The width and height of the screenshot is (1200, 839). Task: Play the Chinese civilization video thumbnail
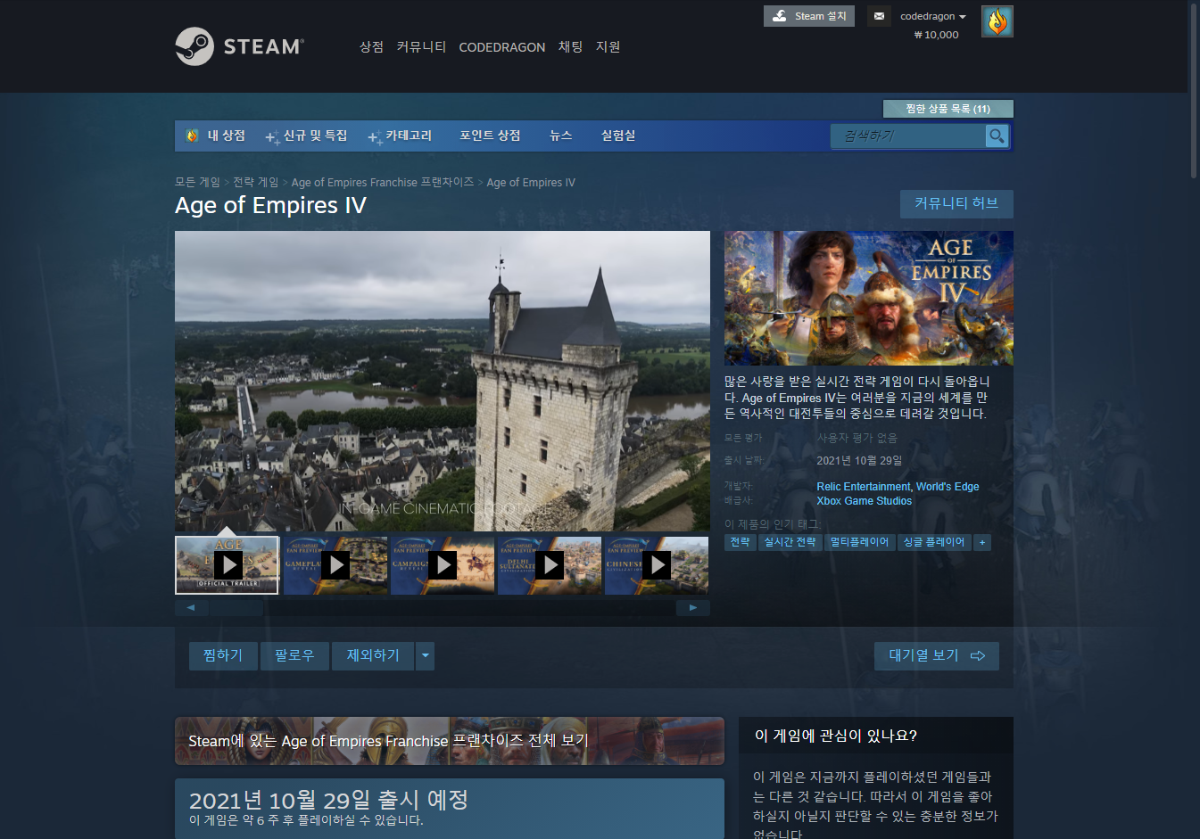[657, 564]
